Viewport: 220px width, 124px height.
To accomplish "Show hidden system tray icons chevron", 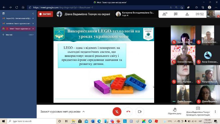I will point(175,121).
